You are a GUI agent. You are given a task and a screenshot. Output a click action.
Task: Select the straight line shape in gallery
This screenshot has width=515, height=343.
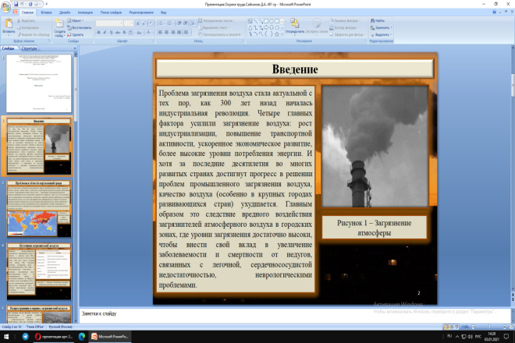[x=255, y=21]
